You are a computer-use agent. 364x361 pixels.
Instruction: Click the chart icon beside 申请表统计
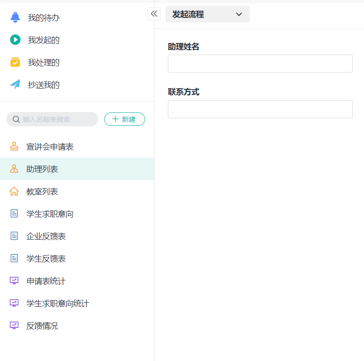14,281
